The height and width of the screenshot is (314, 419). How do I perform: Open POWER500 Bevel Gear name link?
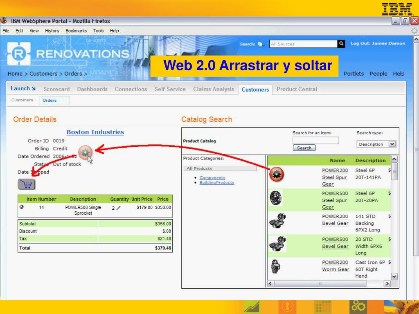coord(335,243)
